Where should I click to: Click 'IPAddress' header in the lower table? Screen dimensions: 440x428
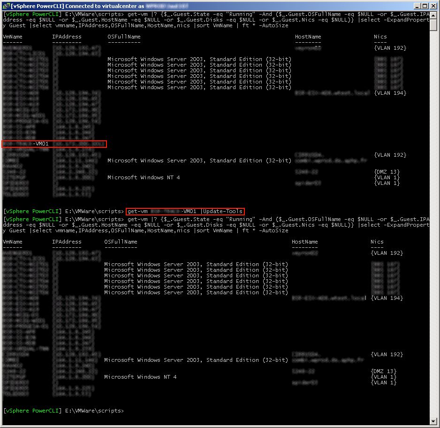[x=67, y=242]
